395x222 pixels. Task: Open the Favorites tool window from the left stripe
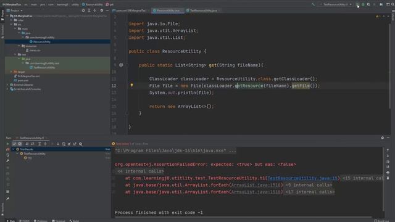[x=2, y=210]
